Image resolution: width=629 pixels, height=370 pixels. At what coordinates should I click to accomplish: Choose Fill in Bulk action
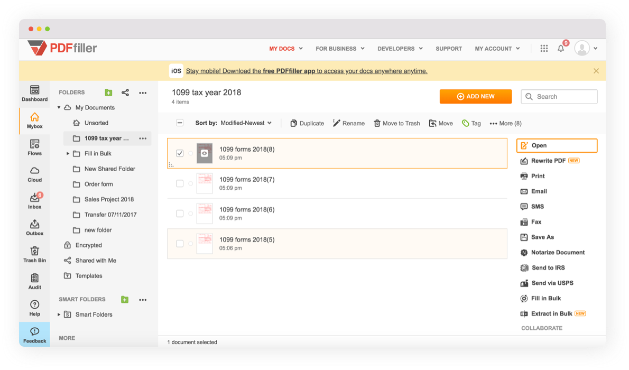(x=540, y=298)
